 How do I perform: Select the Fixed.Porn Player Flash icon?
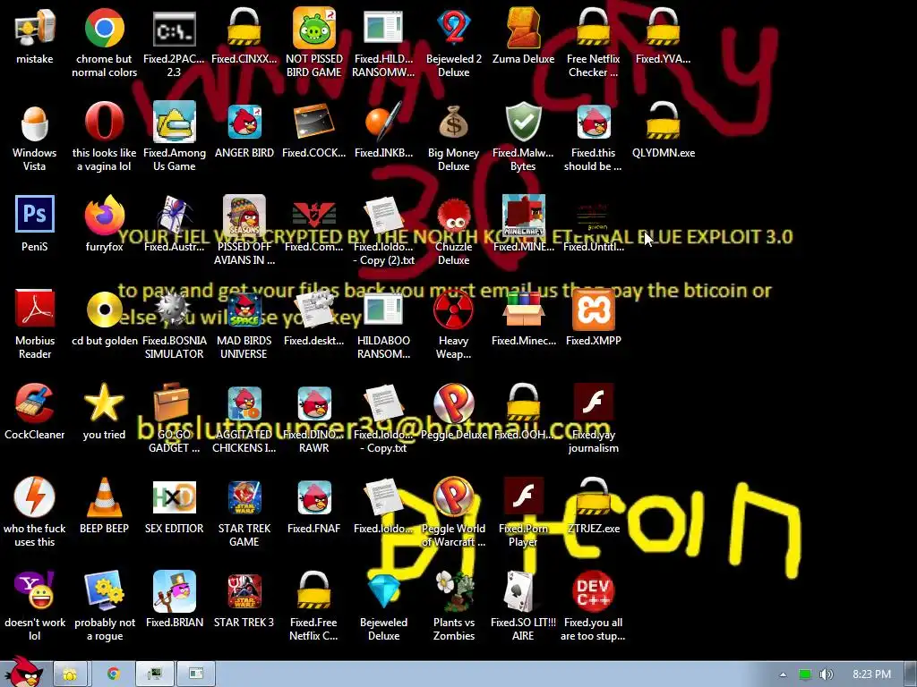(x=523, y=497)
